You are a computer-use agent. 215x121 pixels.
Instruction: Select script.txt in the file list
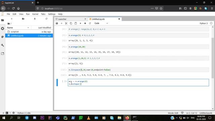pyautogui.click(x=29, y=32)
